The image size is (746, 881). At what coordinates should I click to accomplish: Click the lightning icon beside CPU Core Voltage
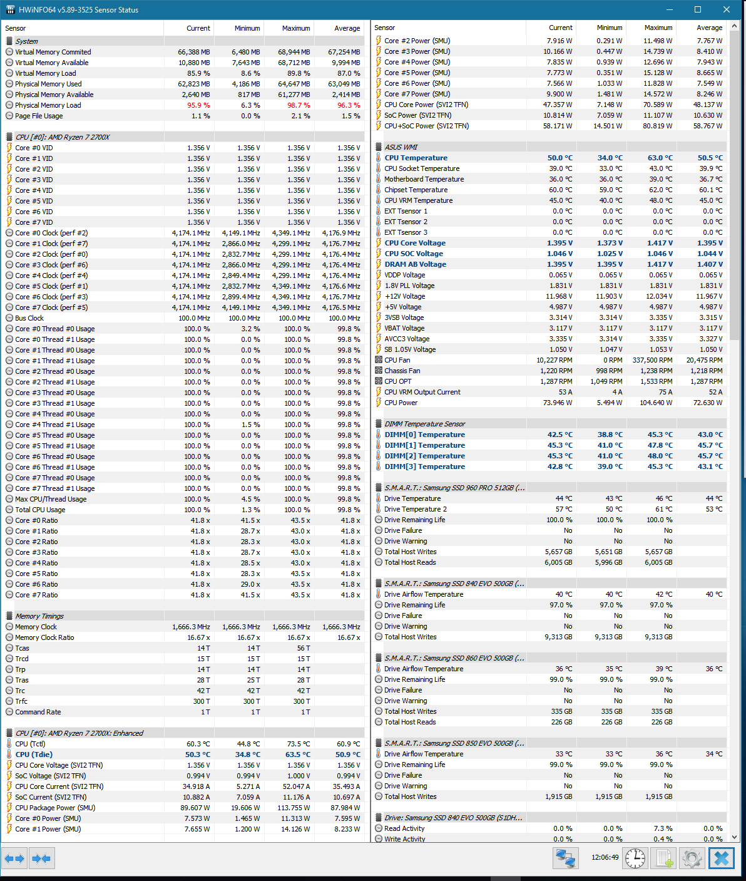tap(379, 243)
